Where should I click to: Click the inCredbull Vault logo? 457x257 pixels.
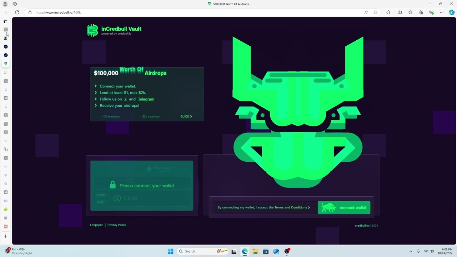pyautogui.click(x=114, y=30)
